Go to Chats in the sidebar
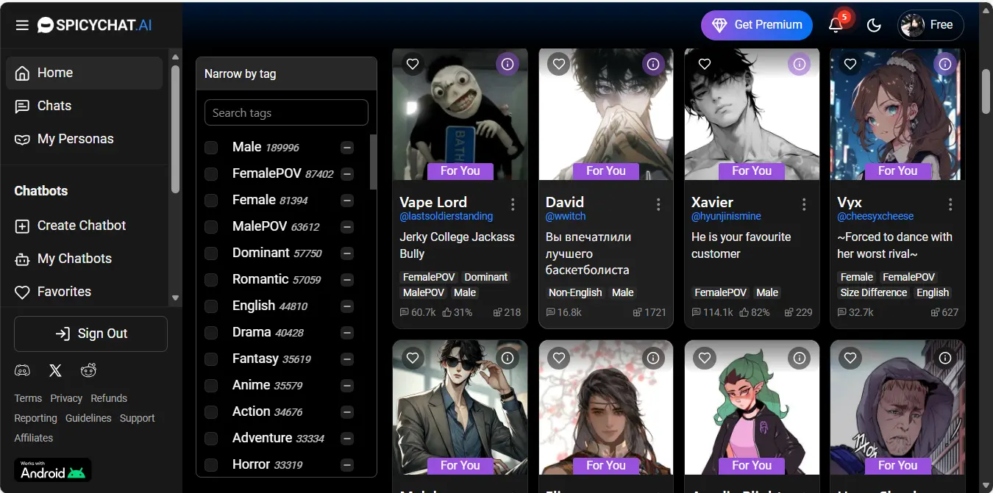The height and width of the screenshot is (493, 993). pos(54,106)
